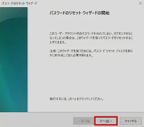Click the 注意: label in the note
This screenshot has height=127, width=144.
point(53,51)
